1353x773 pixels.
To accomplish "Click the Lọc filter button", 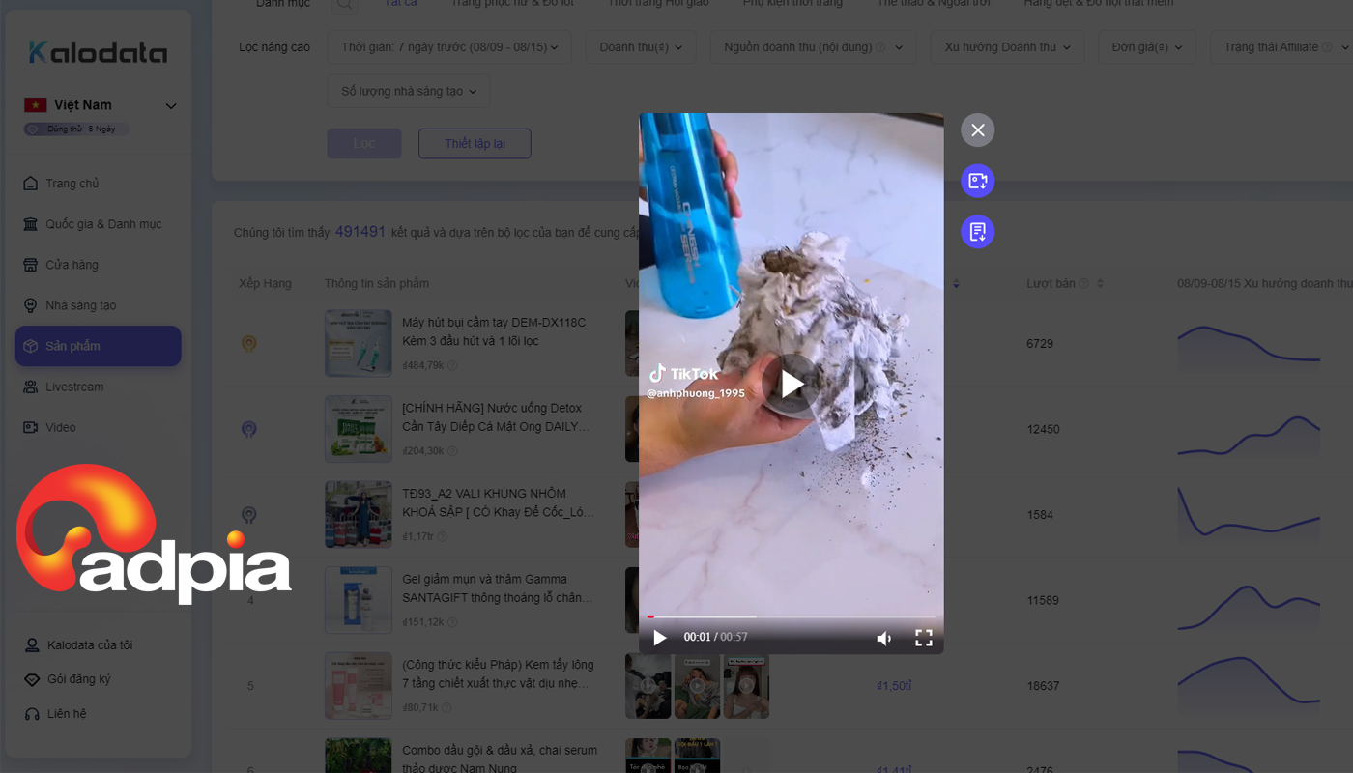I will 364,144.
